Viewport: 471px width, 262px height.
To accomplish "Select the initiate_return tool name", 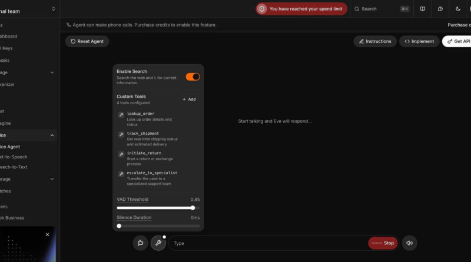I will 144,153.
